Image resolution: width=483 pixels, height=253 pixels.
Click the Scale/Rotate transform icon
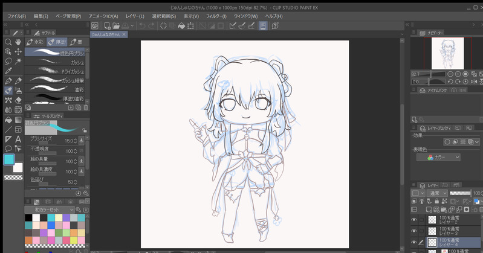click(190, 26)
